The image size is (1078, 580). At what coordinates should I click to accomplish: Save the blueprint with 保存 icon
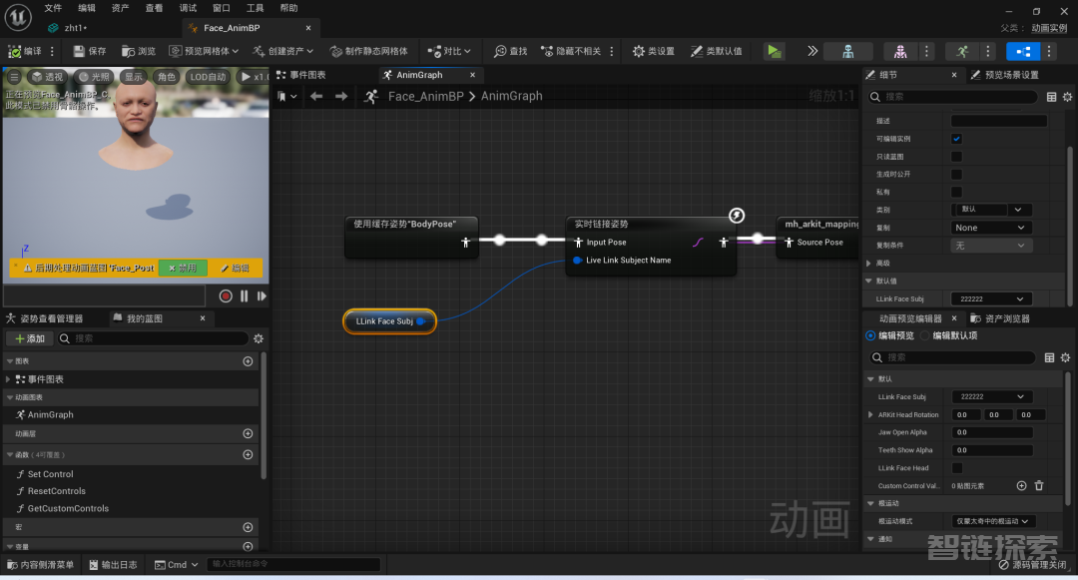point(89,51)
